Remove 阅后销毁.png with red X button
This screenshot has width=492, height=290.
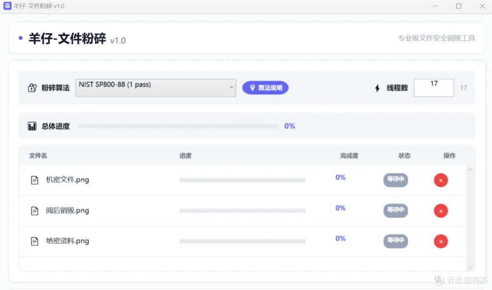441,211
